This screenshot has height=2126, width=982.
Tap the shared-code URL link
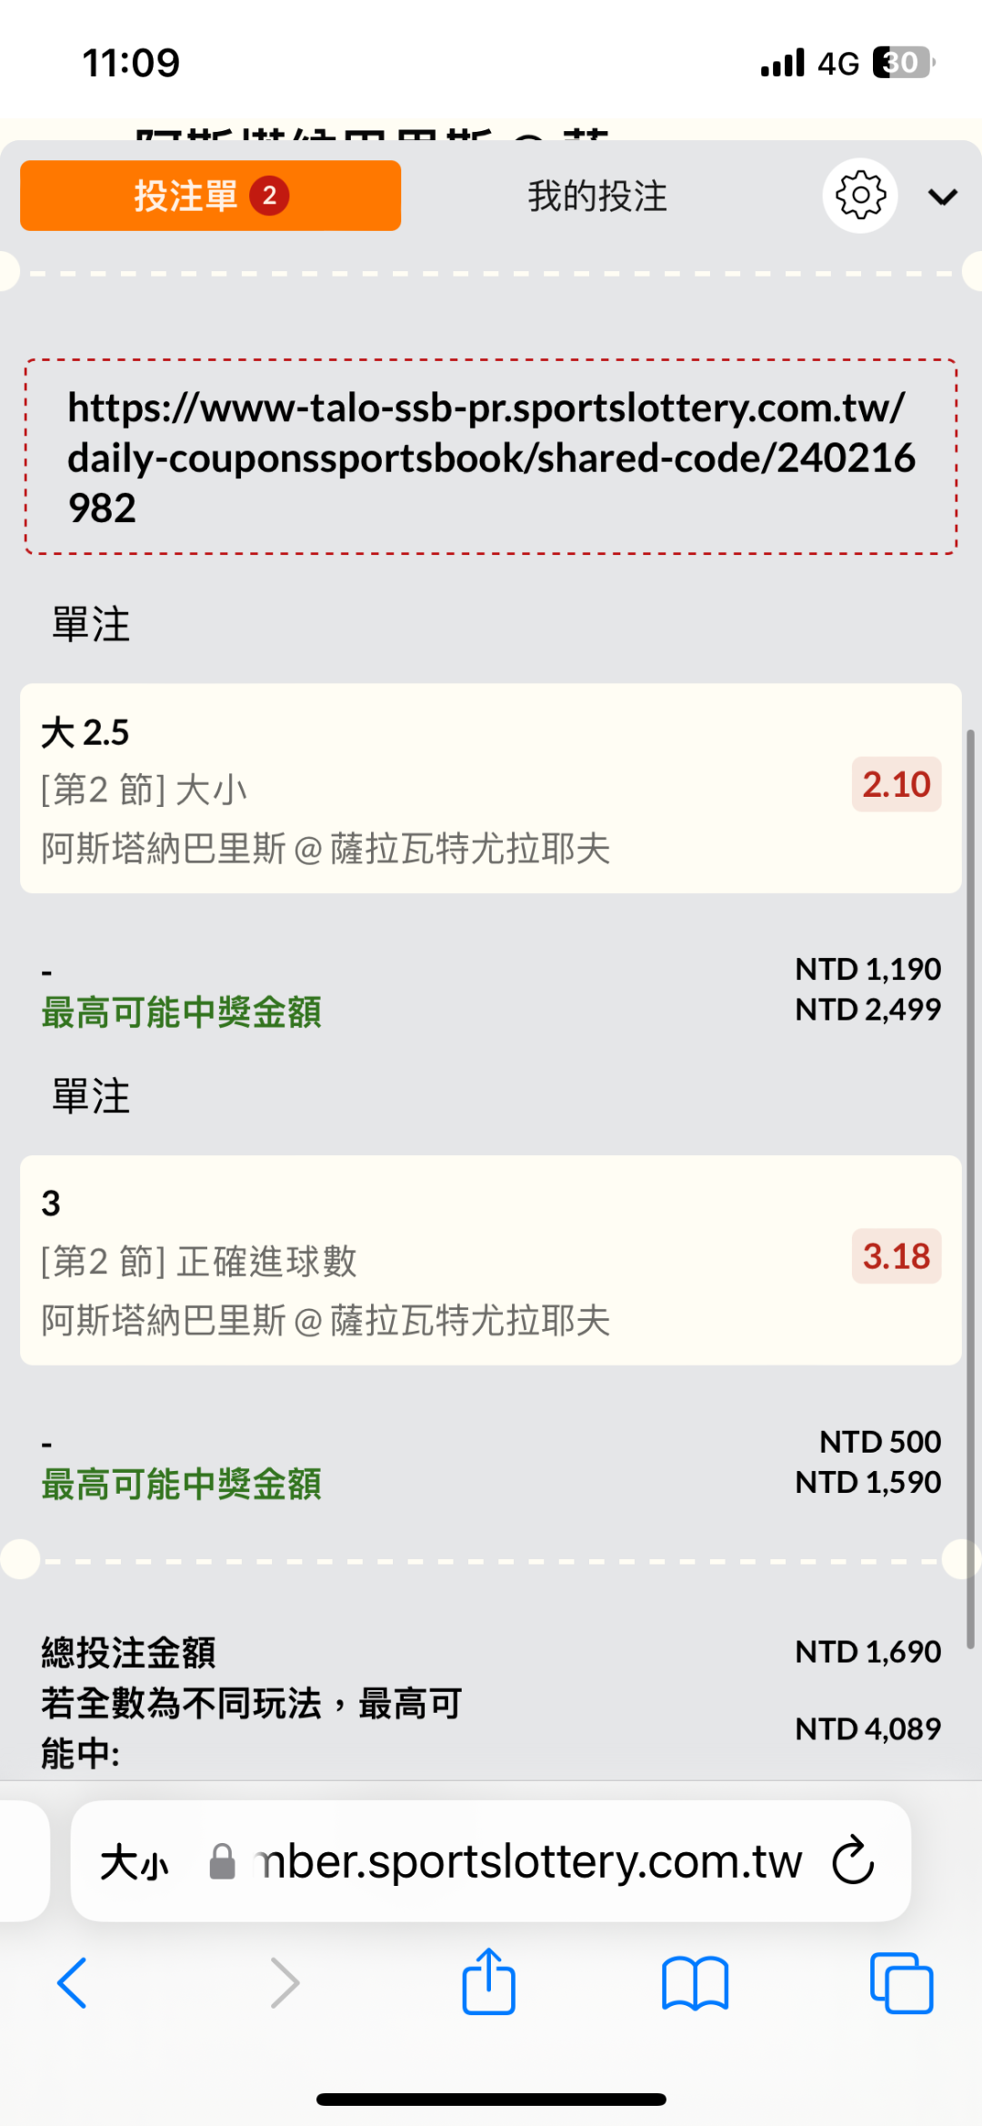491,457
